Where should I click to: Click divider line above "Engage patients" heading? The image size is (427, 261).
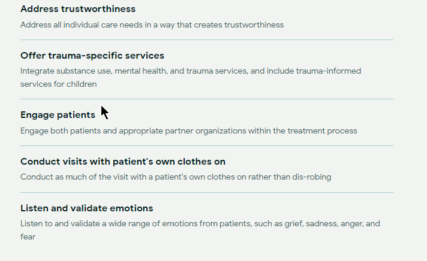click(207, 99)
